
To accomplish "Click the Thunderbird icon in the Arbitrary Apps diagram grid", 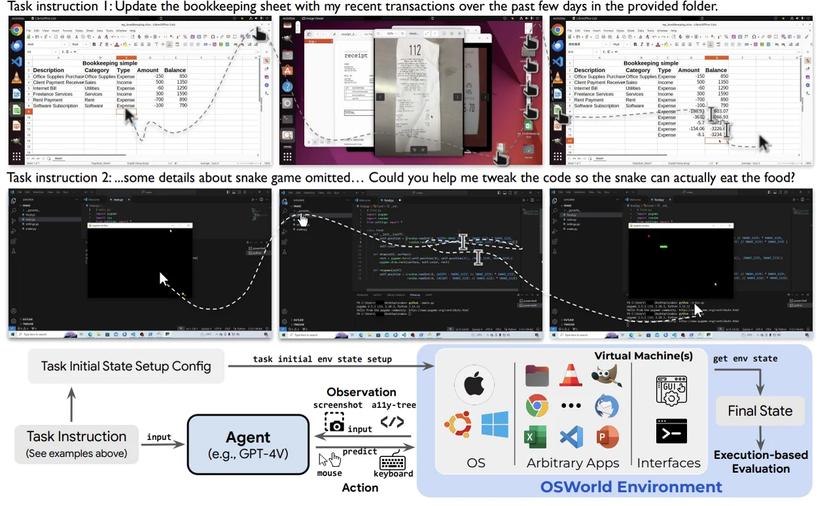I will coord(607,407).
